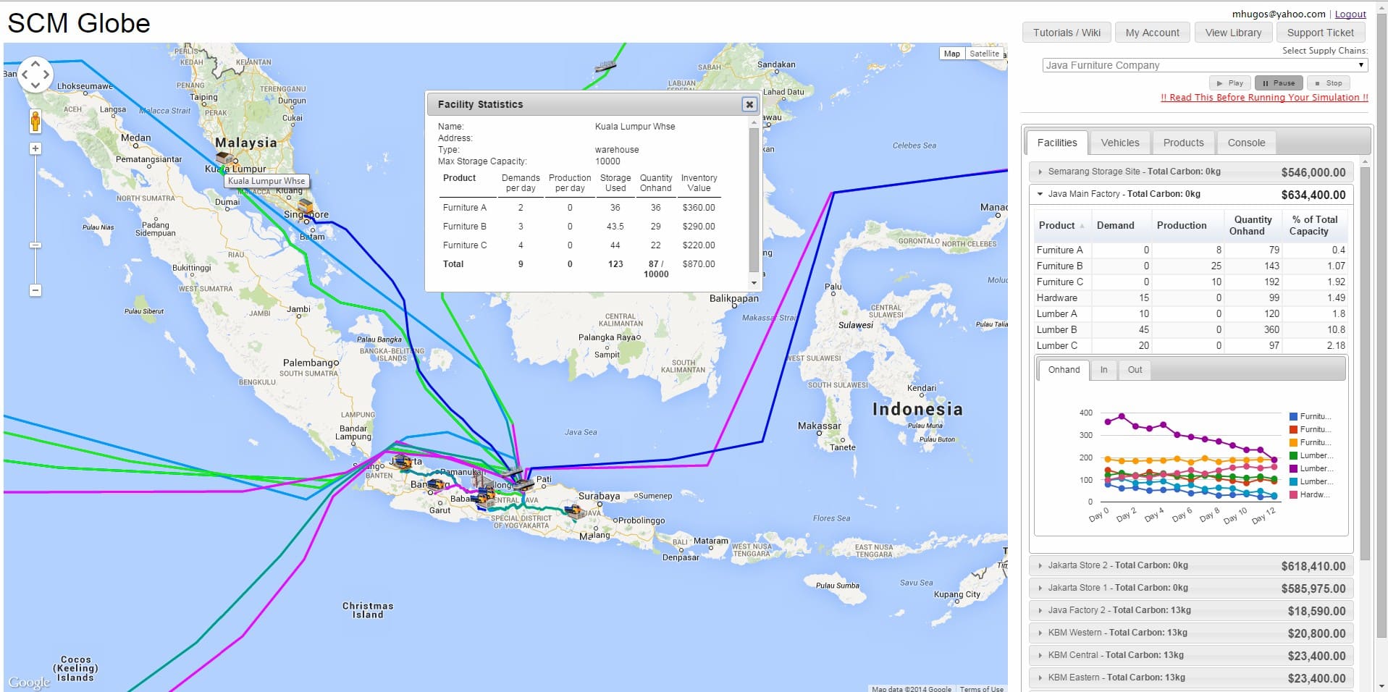The width and height of the screenshot is (1388, 692).
Task: Expand Jakarta Store 1 facility
Action: click(1191, 588)
